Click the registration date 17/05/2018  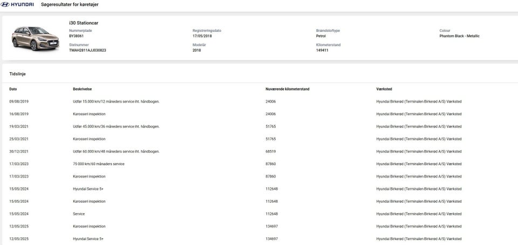tap(202, 36)
